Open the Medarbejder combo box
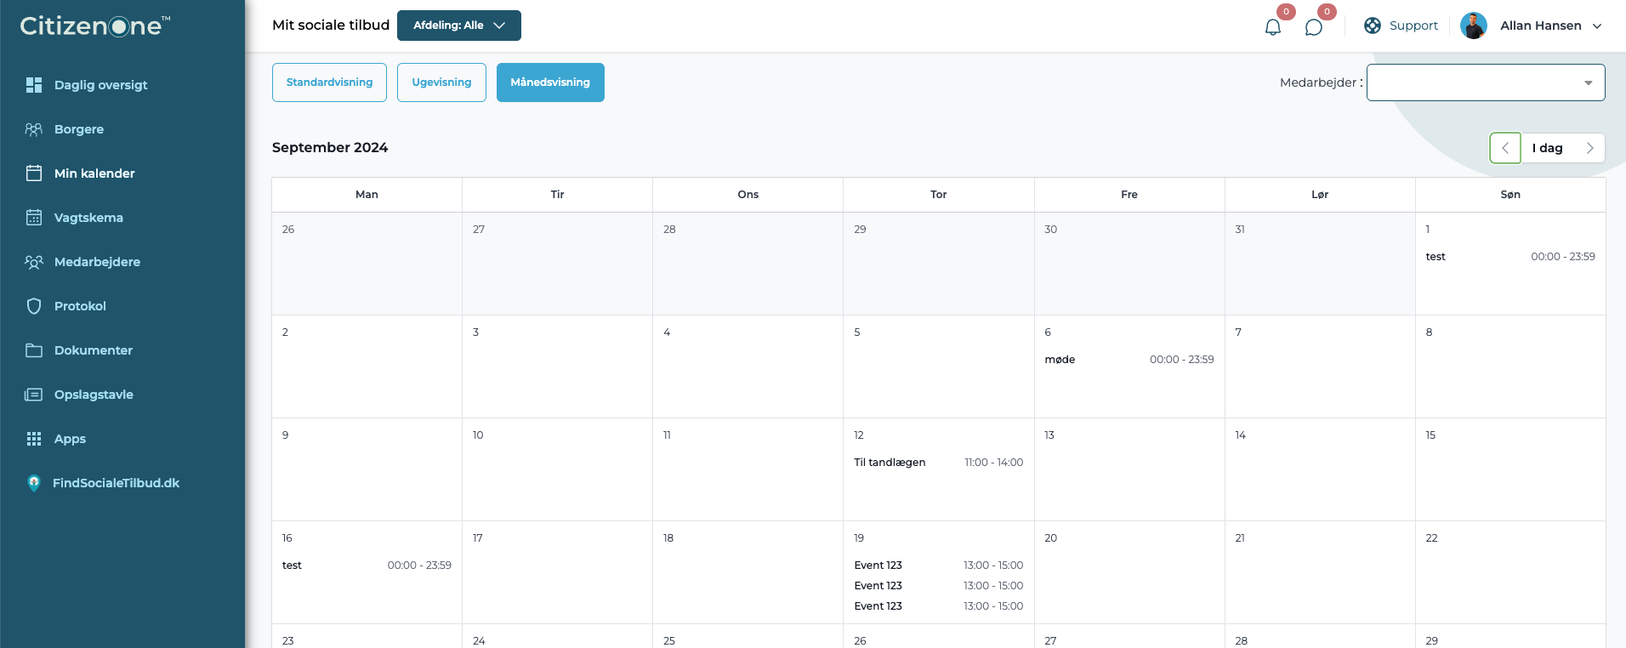Image resolution: width=1626 pixels, height=648 pixels. pyautogui.click(x=1486, y=82)
